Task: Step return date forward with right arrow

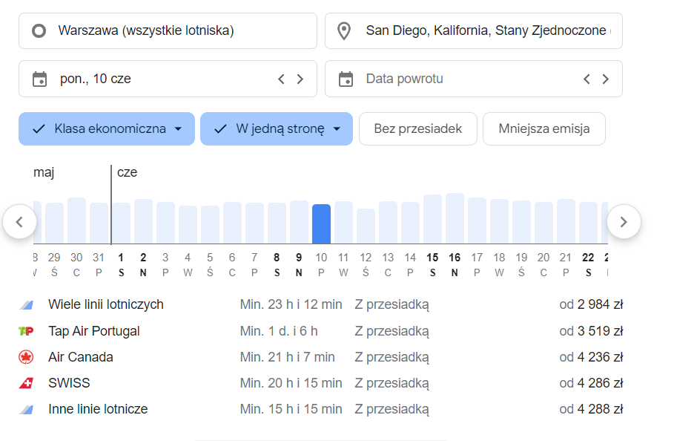Action: (x=606, y=79)
